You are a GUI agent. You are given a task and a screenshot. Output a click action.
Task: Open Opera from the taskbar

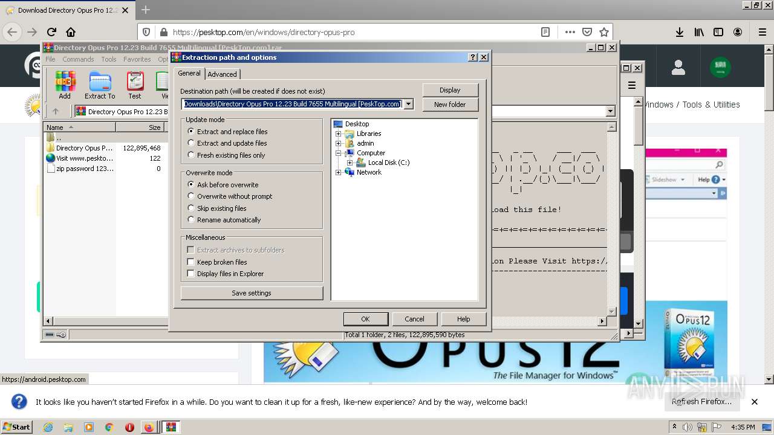pos(129,427)
